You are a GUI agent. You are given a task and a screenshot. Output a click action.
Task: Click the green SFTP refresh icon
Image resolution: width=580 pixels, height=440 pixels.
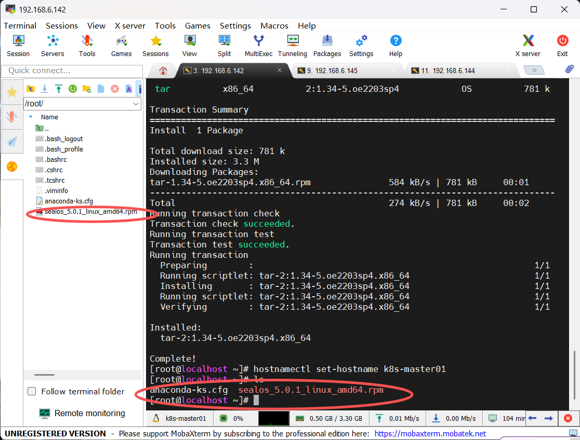(x=73, y=89)
